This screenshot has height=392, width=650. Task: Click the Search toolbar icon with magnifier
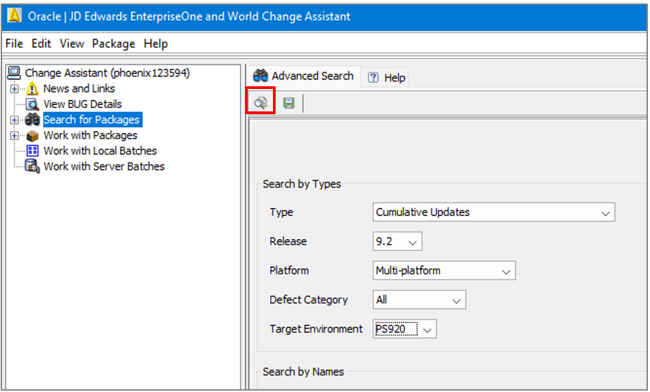tap(261, 102)
